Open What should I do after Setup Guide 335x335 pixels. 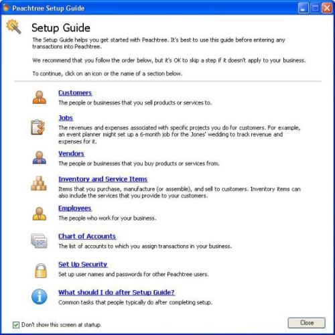(117, 293)
